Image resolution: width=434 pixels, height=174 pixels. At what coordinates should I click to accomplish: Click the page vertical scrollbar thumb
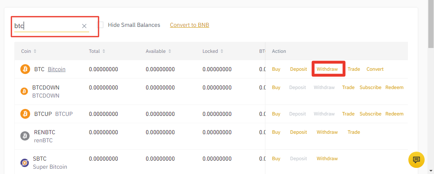(431, 24)
